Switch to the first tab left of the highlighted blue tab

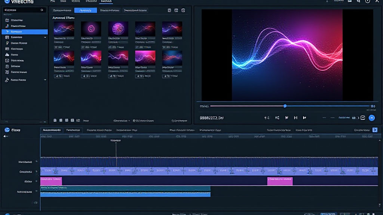tap(62, 10)
